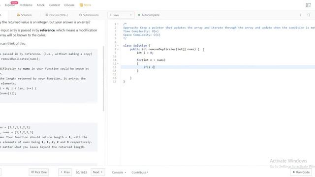This screenshot has width=315, height=177.
Task: Go to next problem with Next
Action: [x=97, y=172]
